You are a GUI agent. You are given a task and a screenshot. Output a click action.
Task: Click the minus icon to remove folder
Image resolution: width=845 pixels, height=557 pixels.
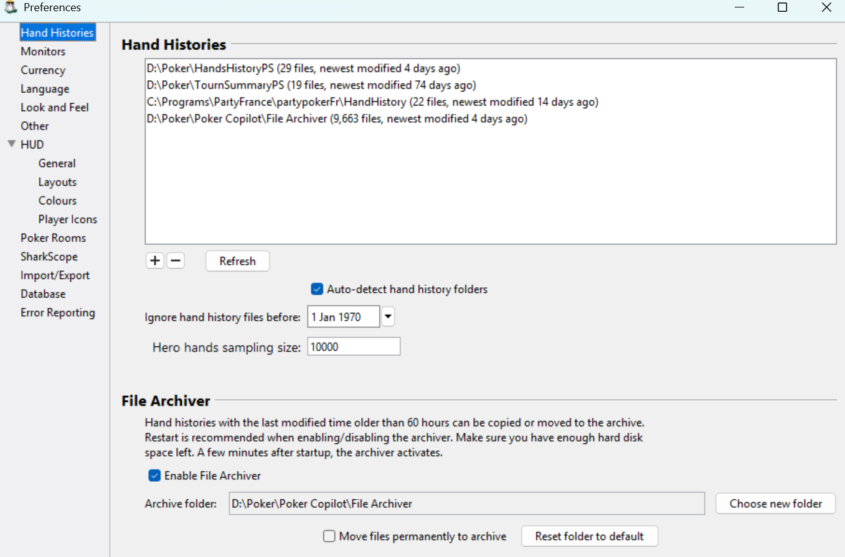tap(176, 261)
